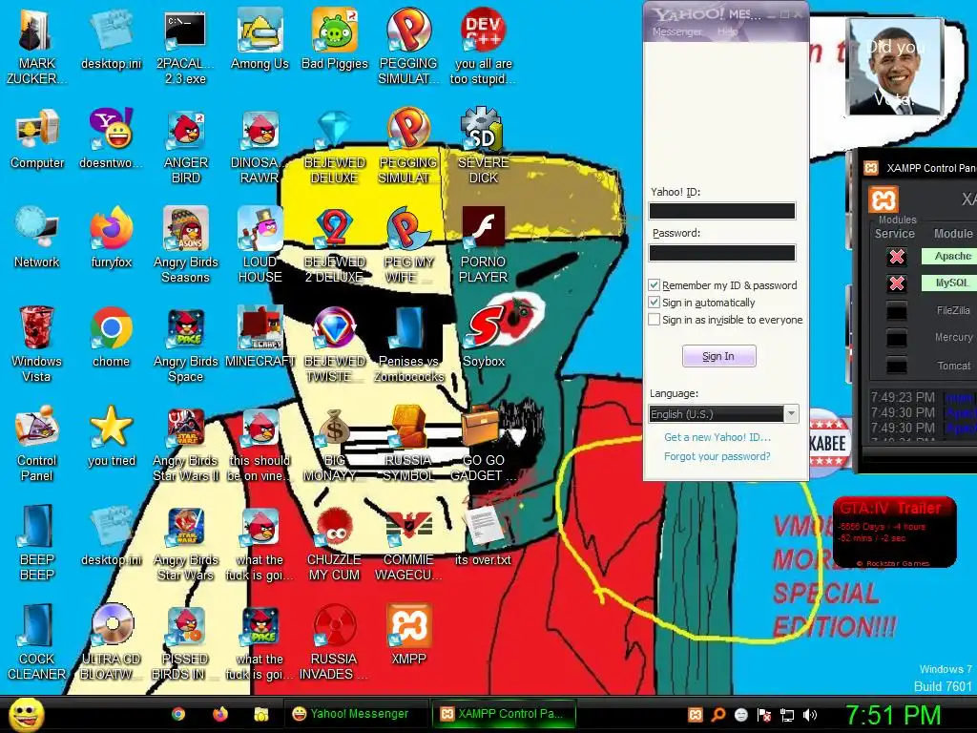
Task: Toggle 'Remember my ID & password' checkbox
Action: (654, 284)
